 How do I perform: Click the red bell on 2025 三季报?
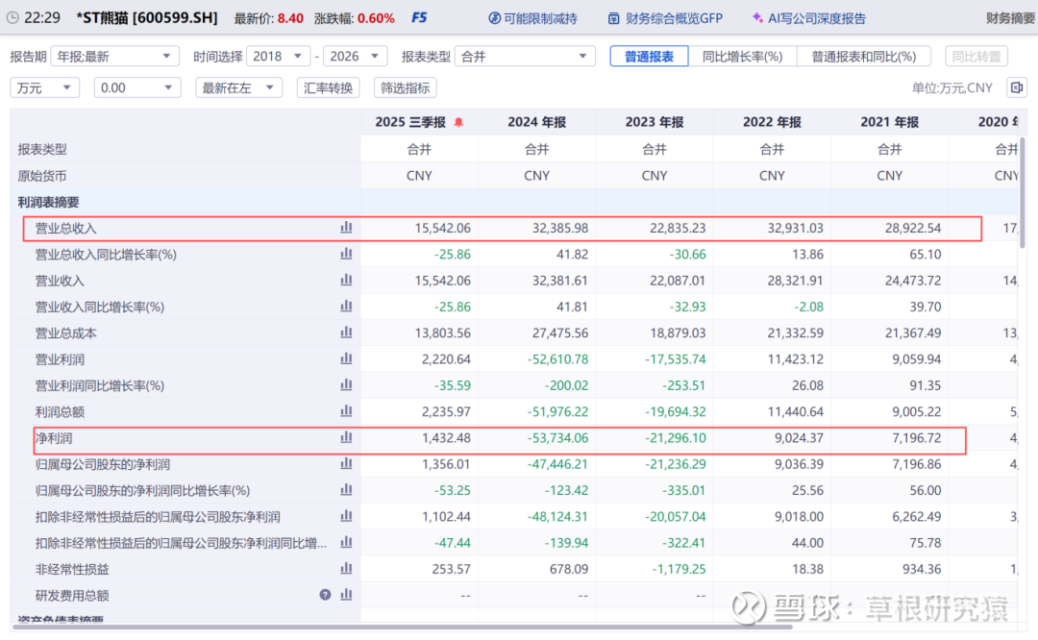458,122
